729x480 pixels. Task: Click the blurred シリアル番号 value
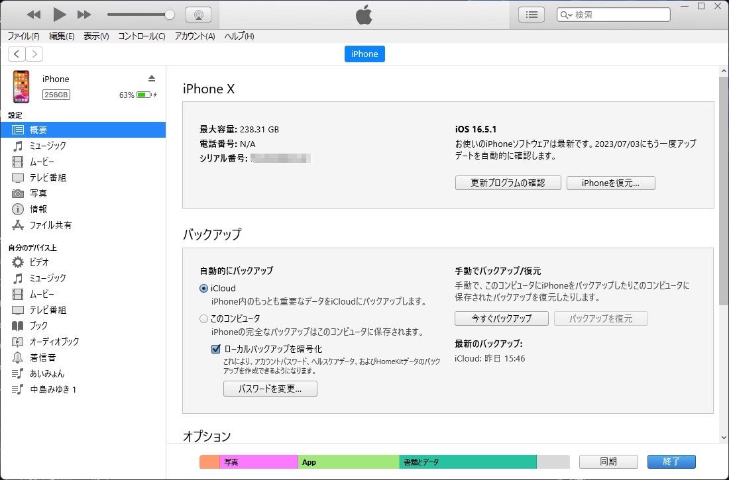281,158
